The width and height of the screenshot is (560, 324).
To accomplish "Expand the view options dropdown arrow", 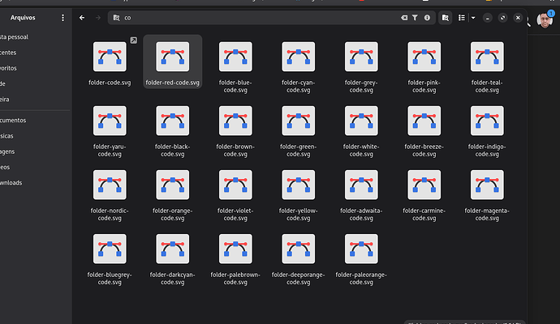I will [x=473, y=17].
